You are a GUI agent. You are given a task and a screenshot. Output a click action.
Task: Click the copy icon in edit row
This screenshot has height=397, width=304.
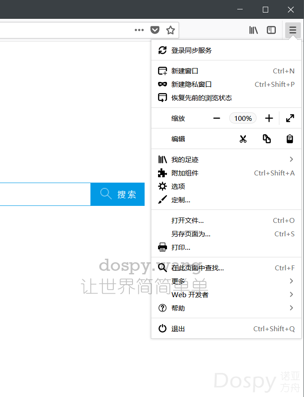tap(267, 139)
